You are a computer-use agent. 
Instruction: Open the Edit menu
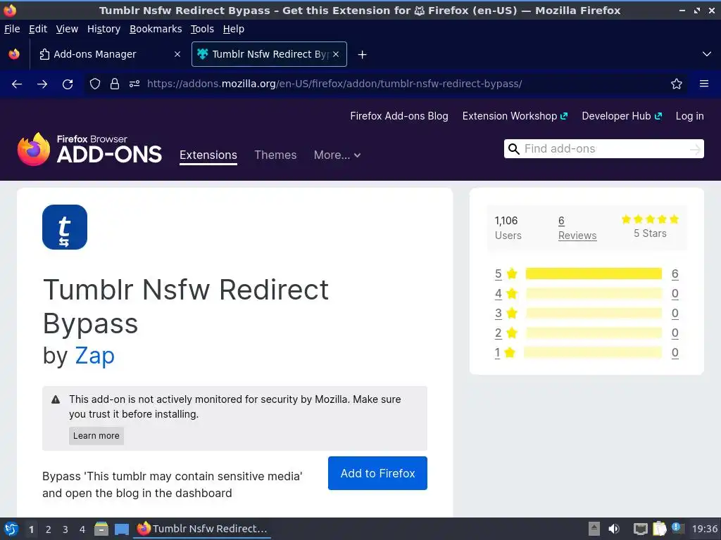(x=38, y=29)
